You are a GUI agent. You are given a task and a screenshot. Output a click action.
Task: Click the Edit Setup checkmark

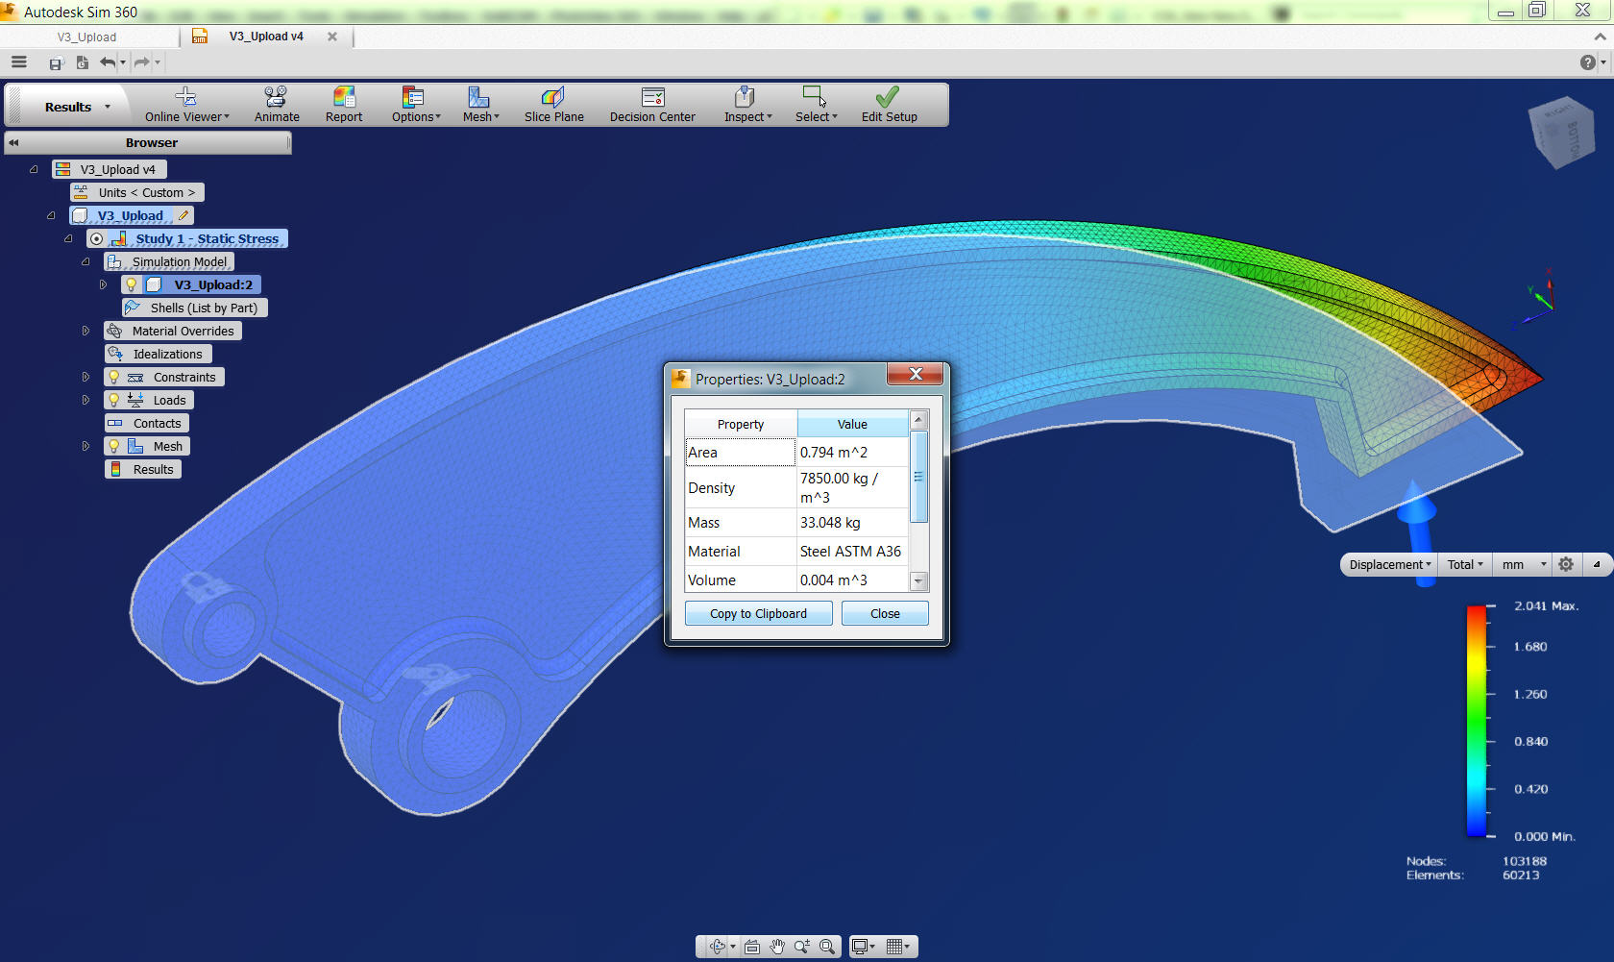tap(888, 96)
